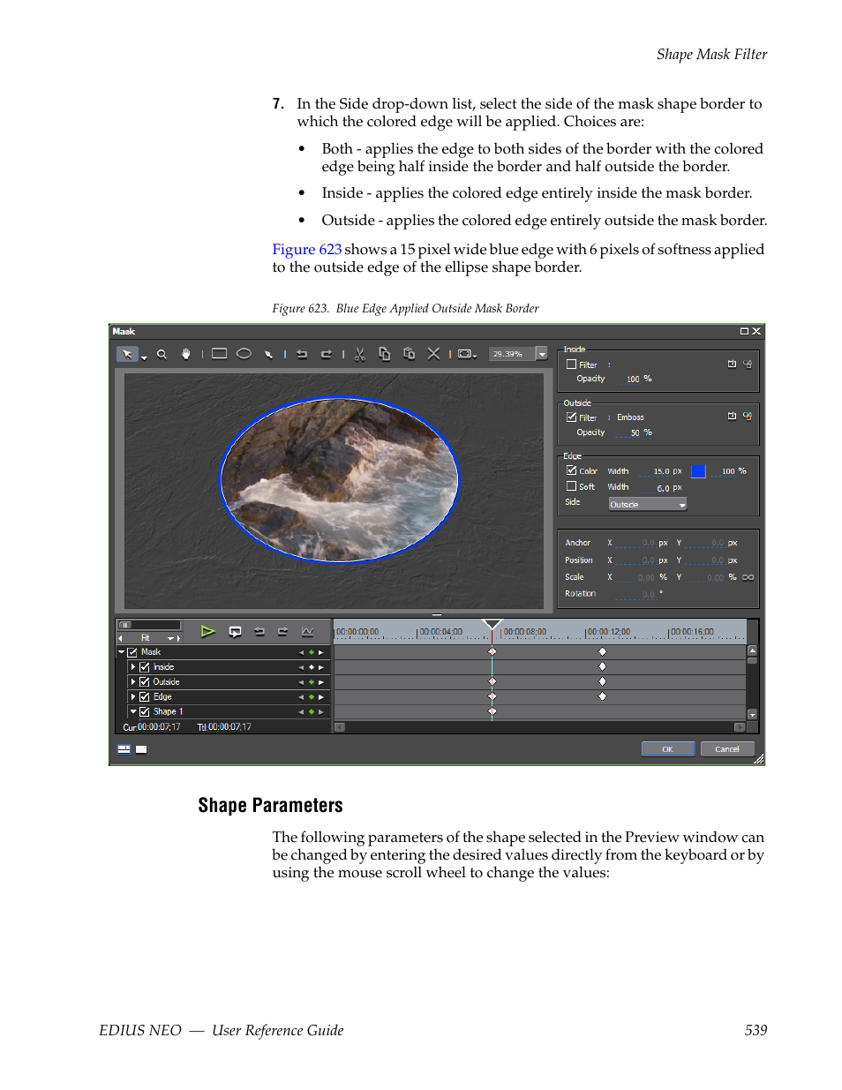Open the Outside filter selection icon
Screen dimensions: 842x1090
pyautogui.click(x=732, y=417)
